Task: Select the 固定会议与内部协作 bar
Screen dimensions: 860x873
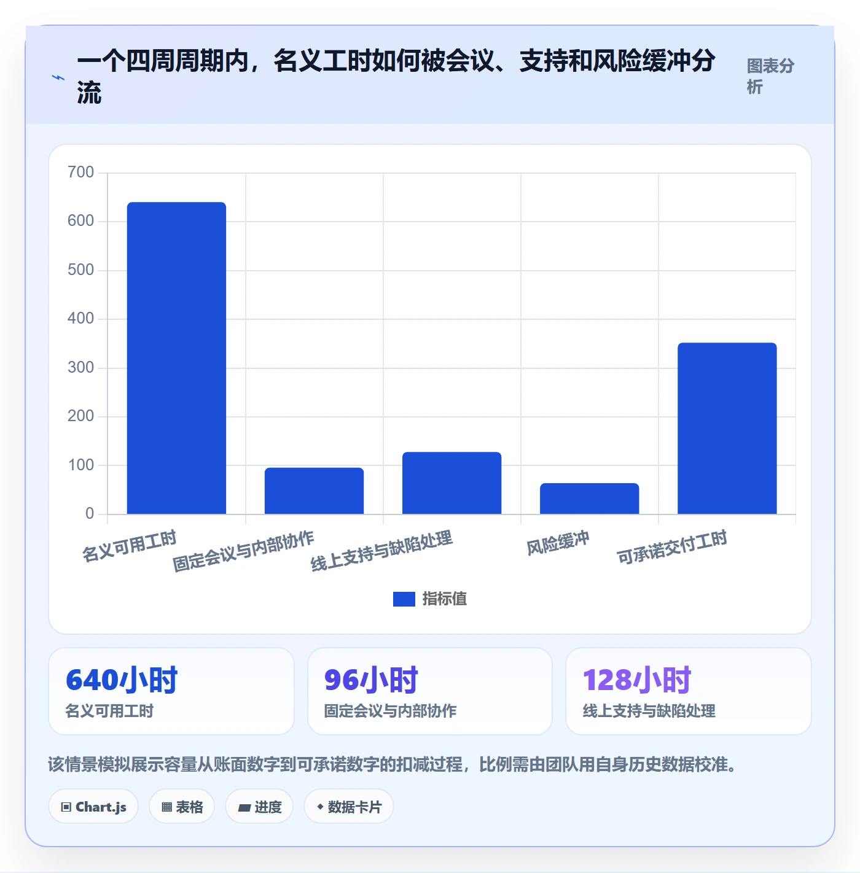Action: click(314, 491)
